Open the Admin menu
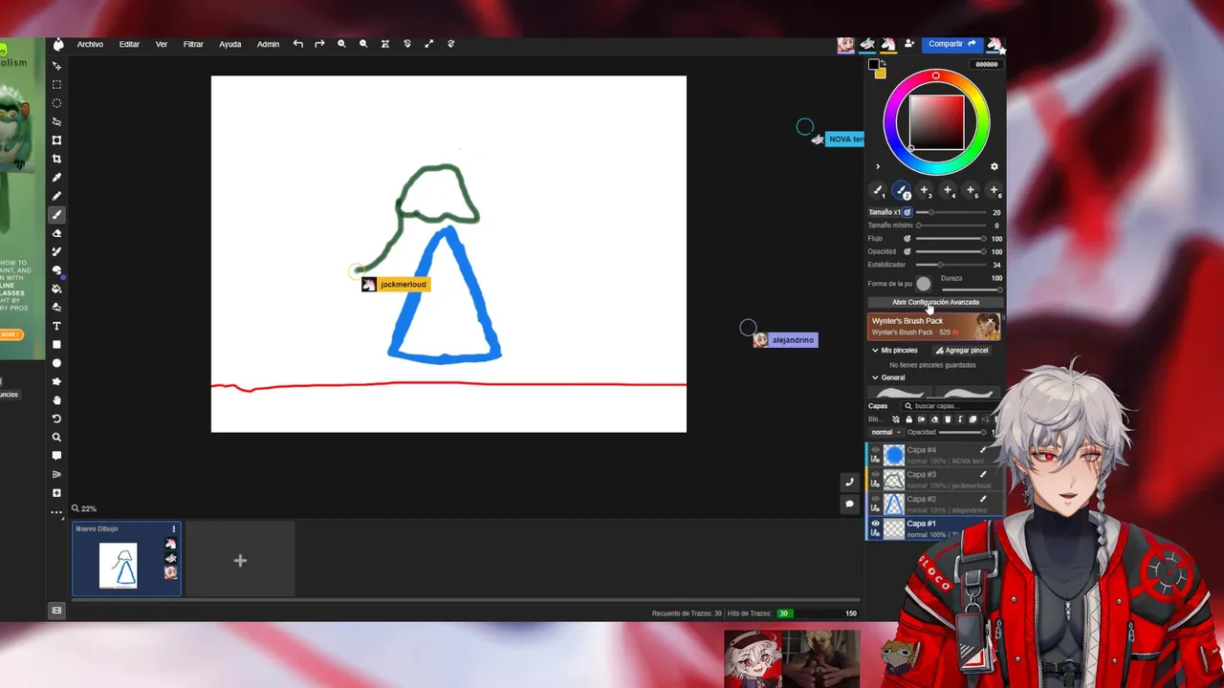The image size is (1224, 688). [x=268, y=44]
